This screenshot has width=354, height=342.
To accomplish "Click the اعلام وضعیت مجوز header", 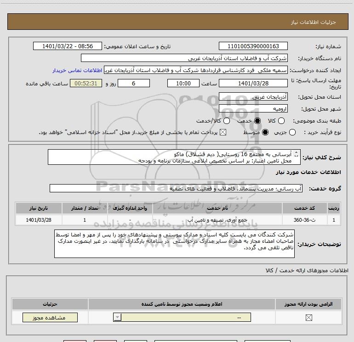I will [x=182, y=304].
